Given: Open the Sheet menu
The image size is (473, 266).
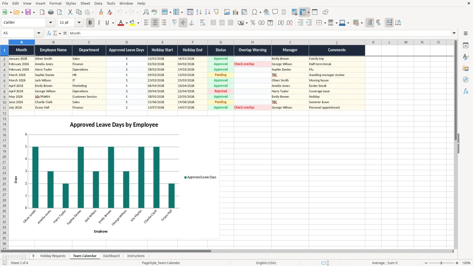Looking at the screenshot, I should click(x=85, y=3).
